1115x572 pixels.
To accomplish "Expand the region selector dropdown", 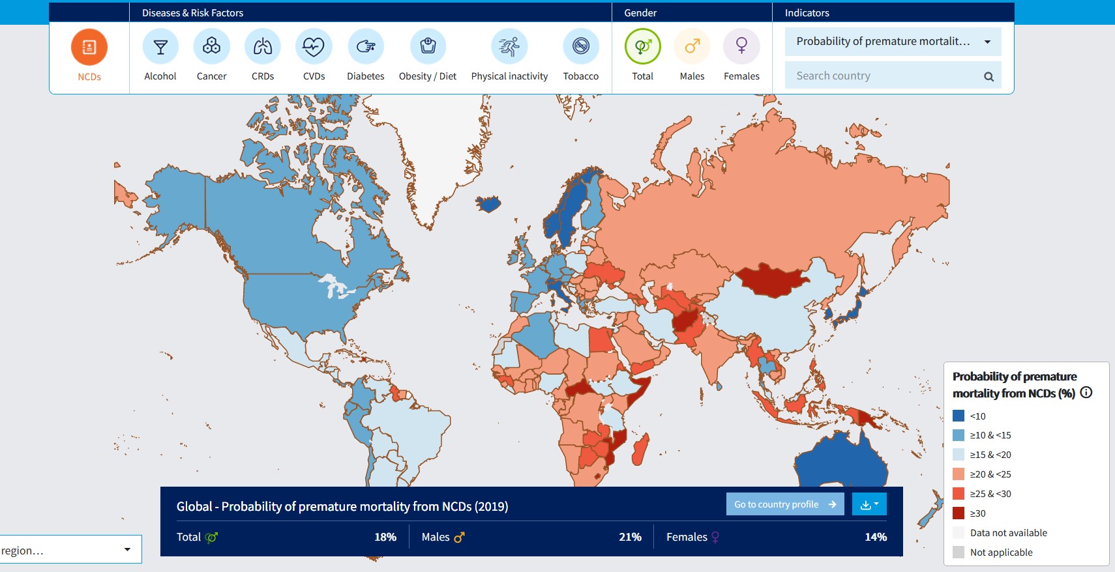I will pyautogui.click(x=70, y=550).
